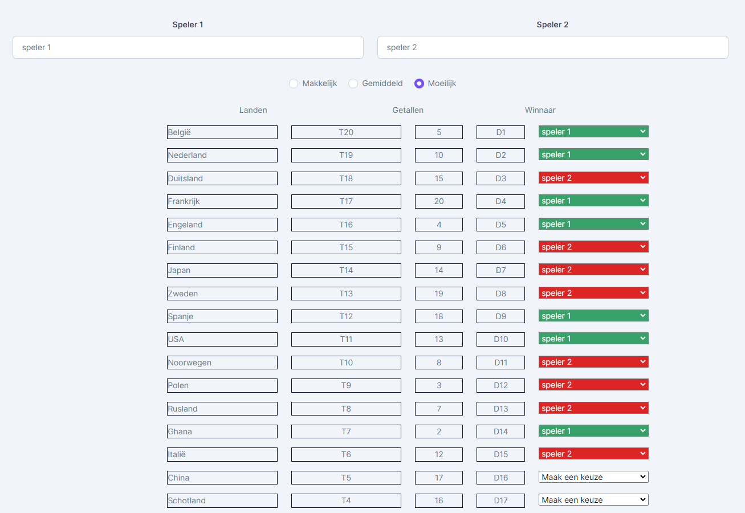745x513 pixels.
Task: Select the Gemiddeld difficulty radio button
Action: point(353,84)
